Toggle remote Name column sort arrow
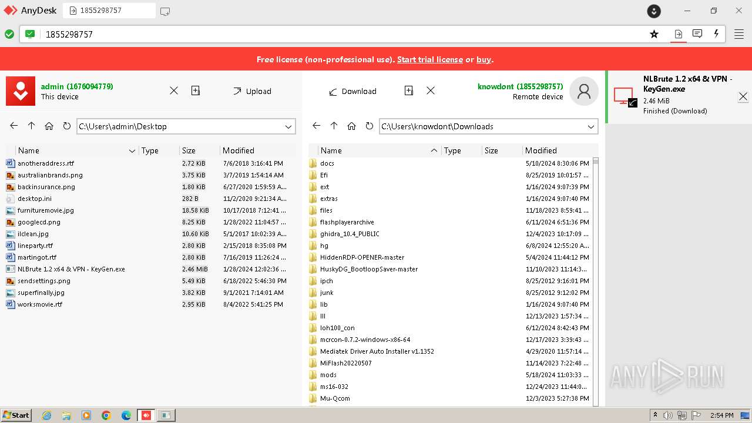 tap(434, 150)
